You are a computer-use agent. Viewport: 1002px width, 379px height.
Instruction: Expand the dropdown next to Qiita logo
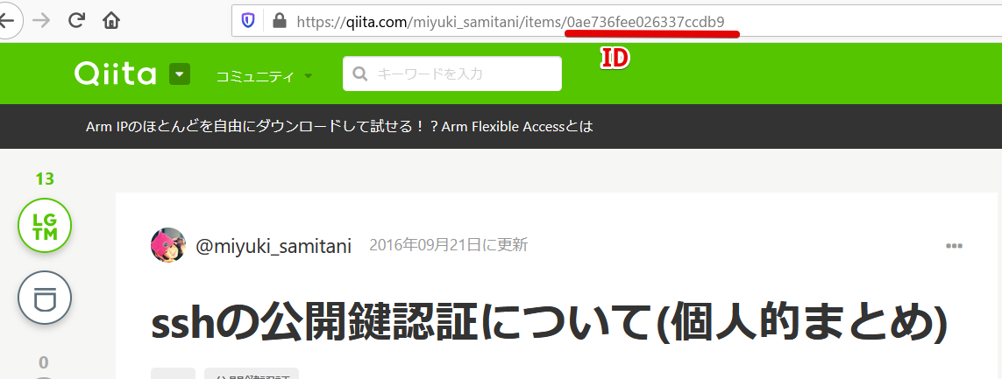[181, 74]
